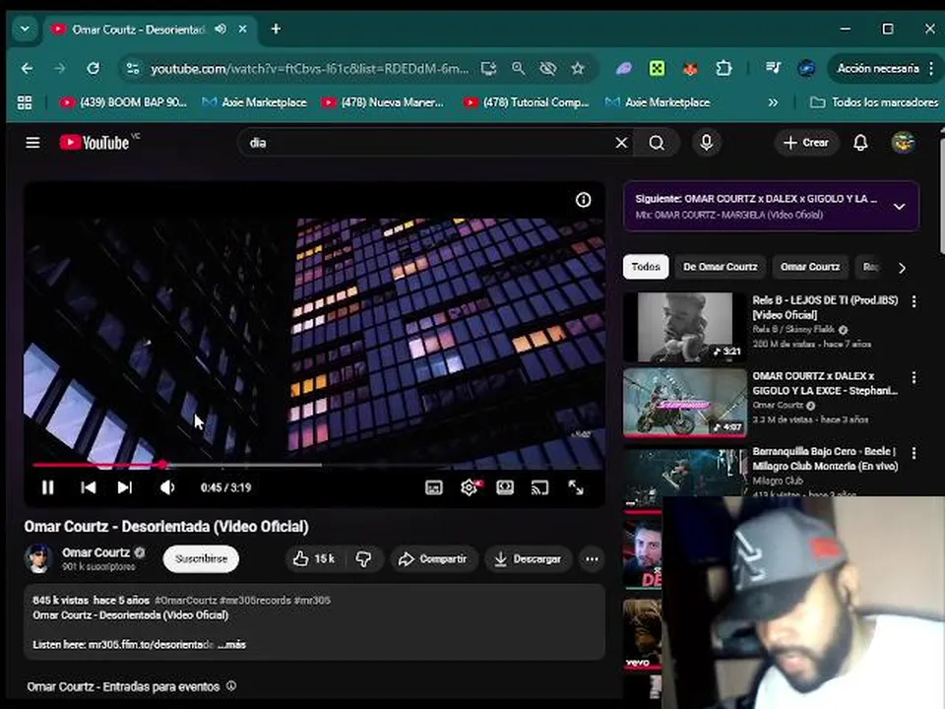The image size is (945, 709).
Task: Open Barranquilla Bajo Cero video title
Action: [x=825, y=459]
